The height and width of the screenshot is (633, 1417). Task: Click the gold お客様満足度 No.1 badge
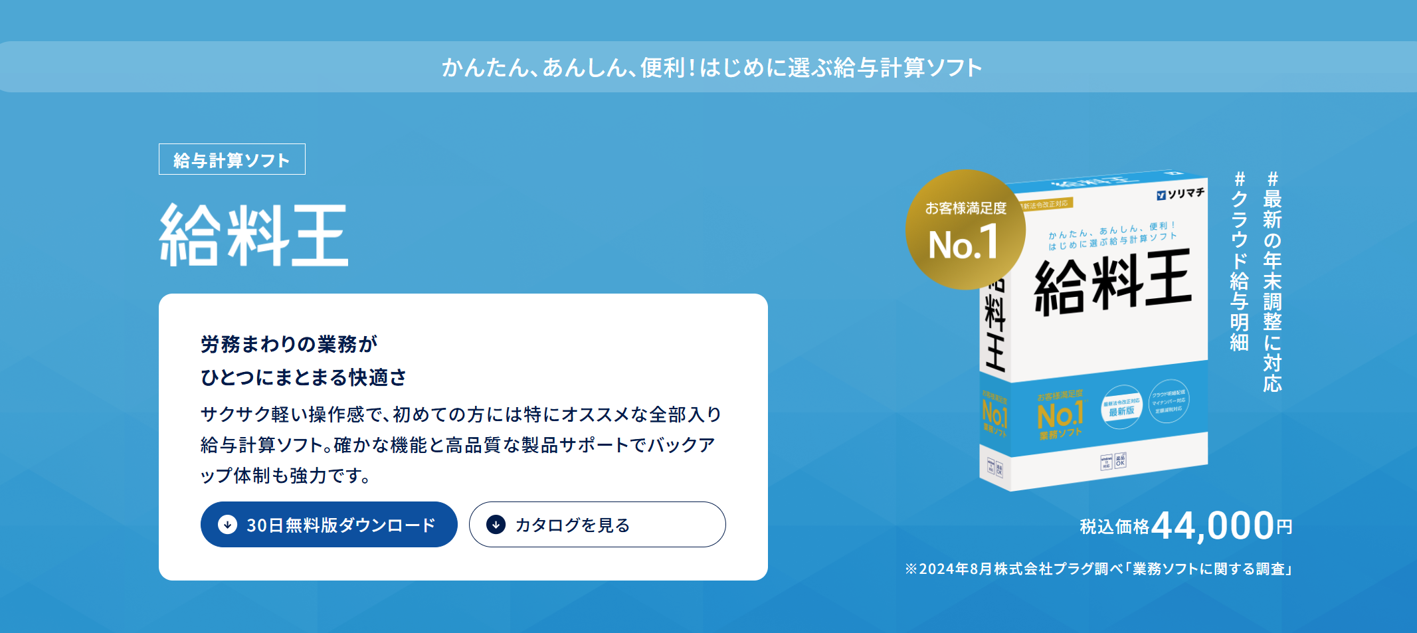tap(965, 229)
